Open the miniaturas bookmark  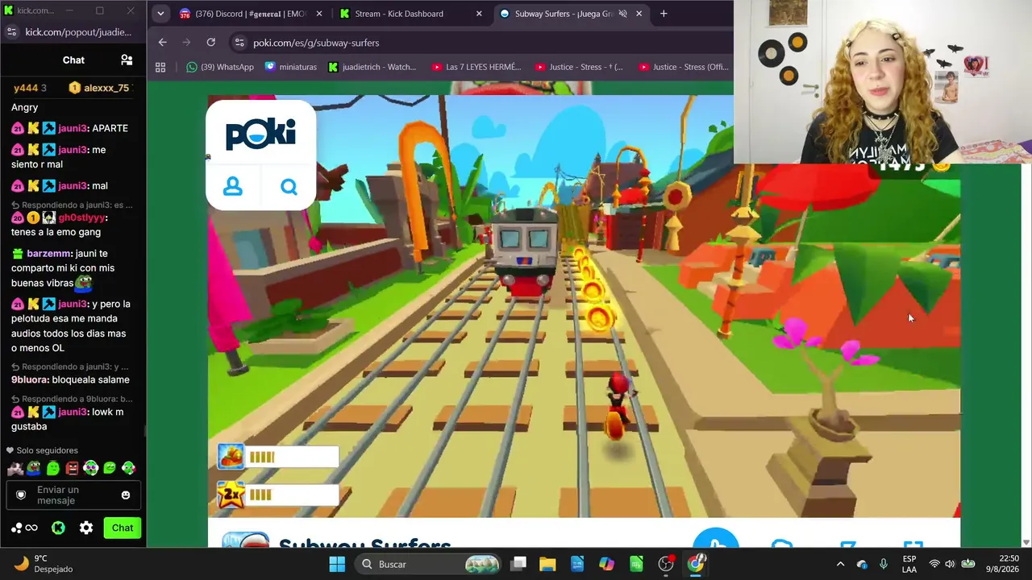tap(290, 67)
